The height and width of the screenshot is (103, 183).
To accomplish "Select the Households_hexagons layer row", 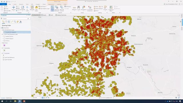I will pos(17,32).
